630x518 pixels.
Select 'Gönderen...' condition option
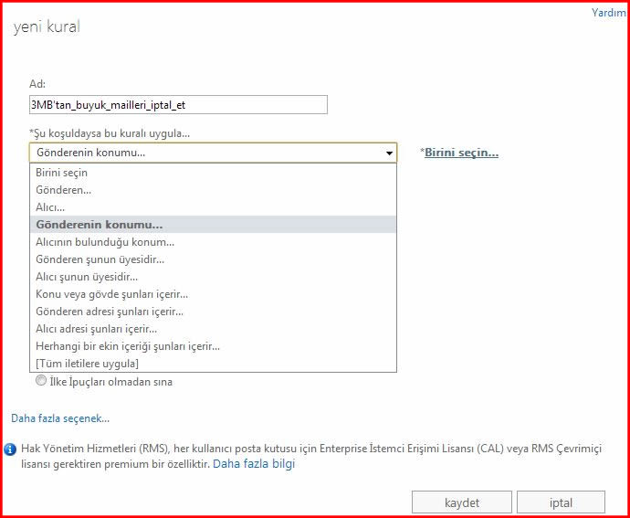point(63,190)
